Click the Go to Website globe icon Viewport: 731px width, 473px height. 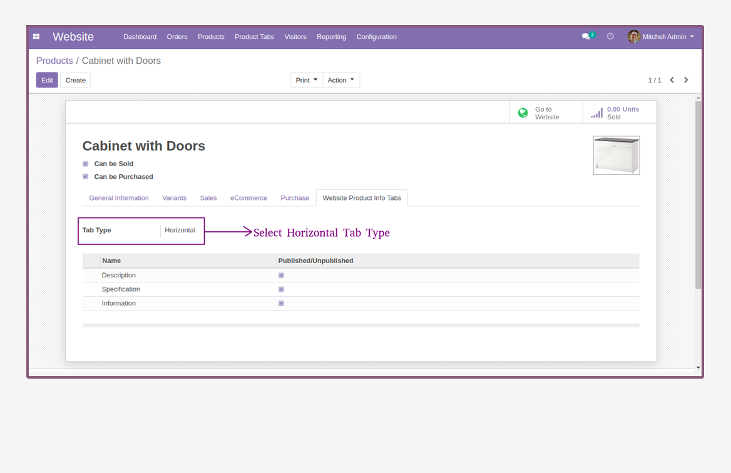coord(523,112)
